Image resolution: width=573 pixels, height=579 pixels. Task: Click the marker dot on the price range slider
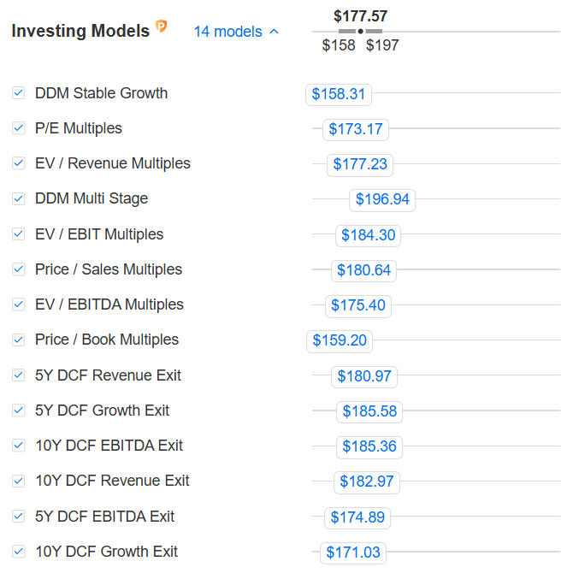pyautogui.click(x=360, y=31)
